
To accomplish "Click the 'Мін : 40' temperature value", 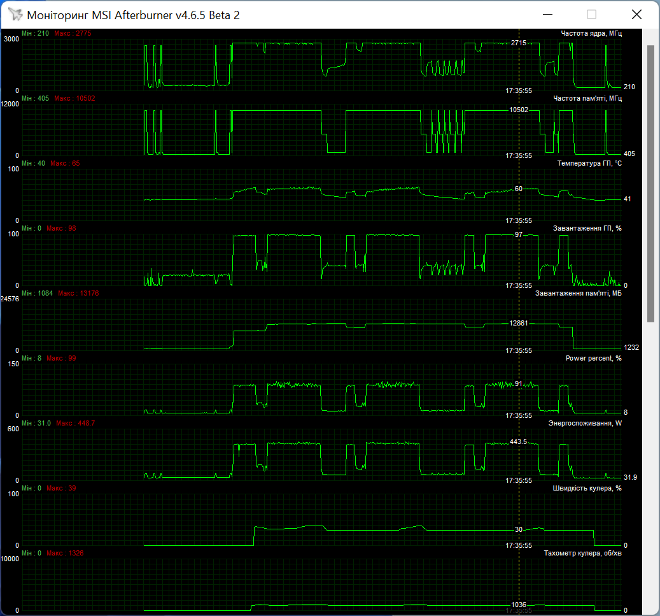I will click(33, 163).
